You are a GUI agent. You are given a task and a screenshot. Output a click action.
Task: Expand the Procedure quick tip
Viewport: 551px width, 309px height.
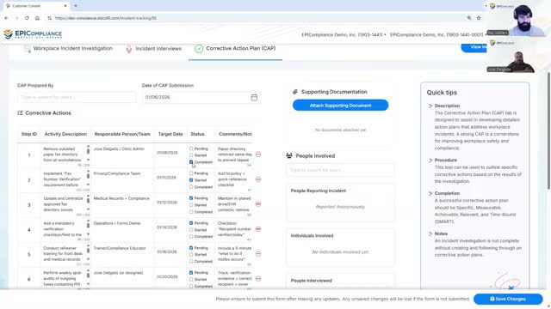[430, 161]
